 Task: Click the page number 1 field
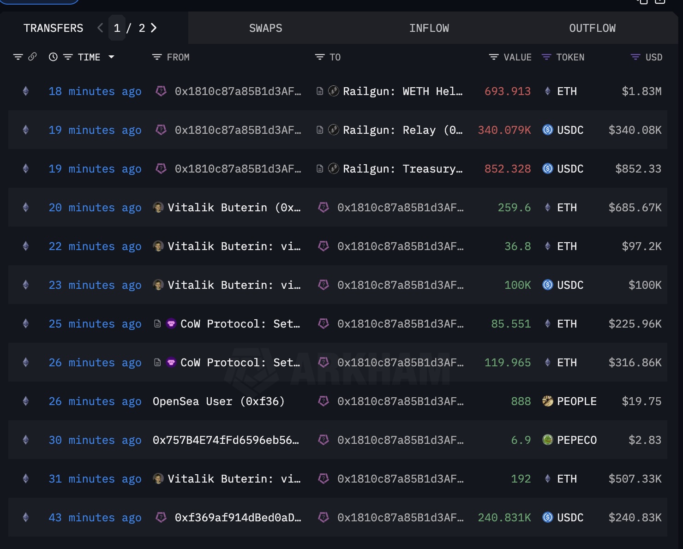117,28
